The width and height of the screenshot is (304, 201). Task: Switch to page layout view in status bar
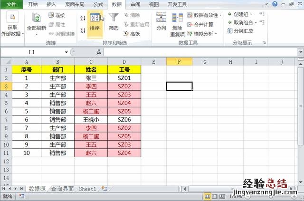click(215, 197)
